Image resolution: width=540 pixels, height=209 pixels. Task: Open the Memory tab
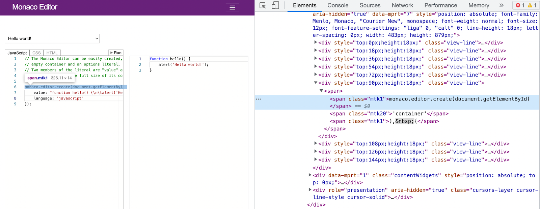click(479, 5)
